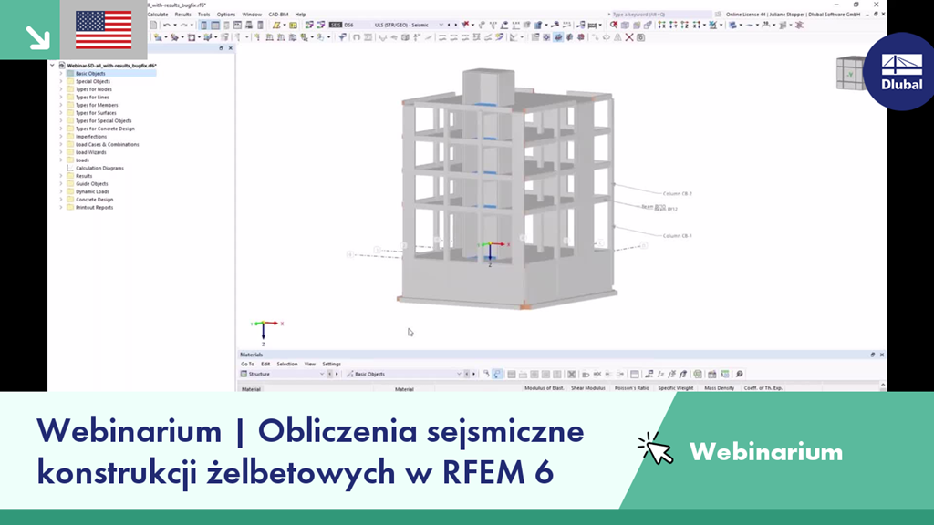Viewport: 934px width, 525px height.
Task: Toggle the highlighted rendering mode icon
Action: tap(558, 37)
